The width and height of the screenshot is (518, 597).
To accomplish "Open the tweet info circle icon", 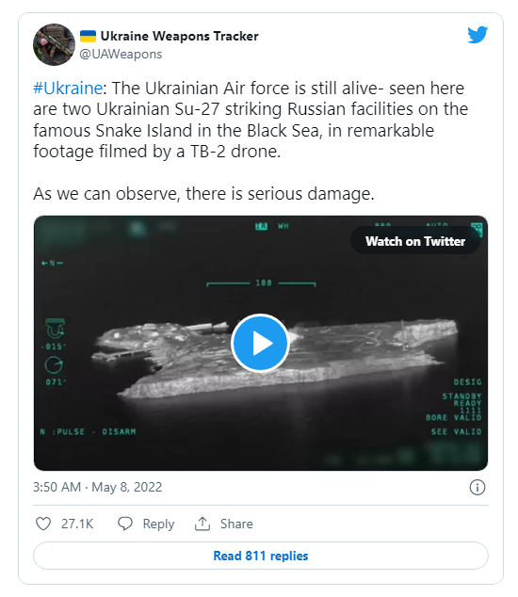I will [x=478, y=487].
